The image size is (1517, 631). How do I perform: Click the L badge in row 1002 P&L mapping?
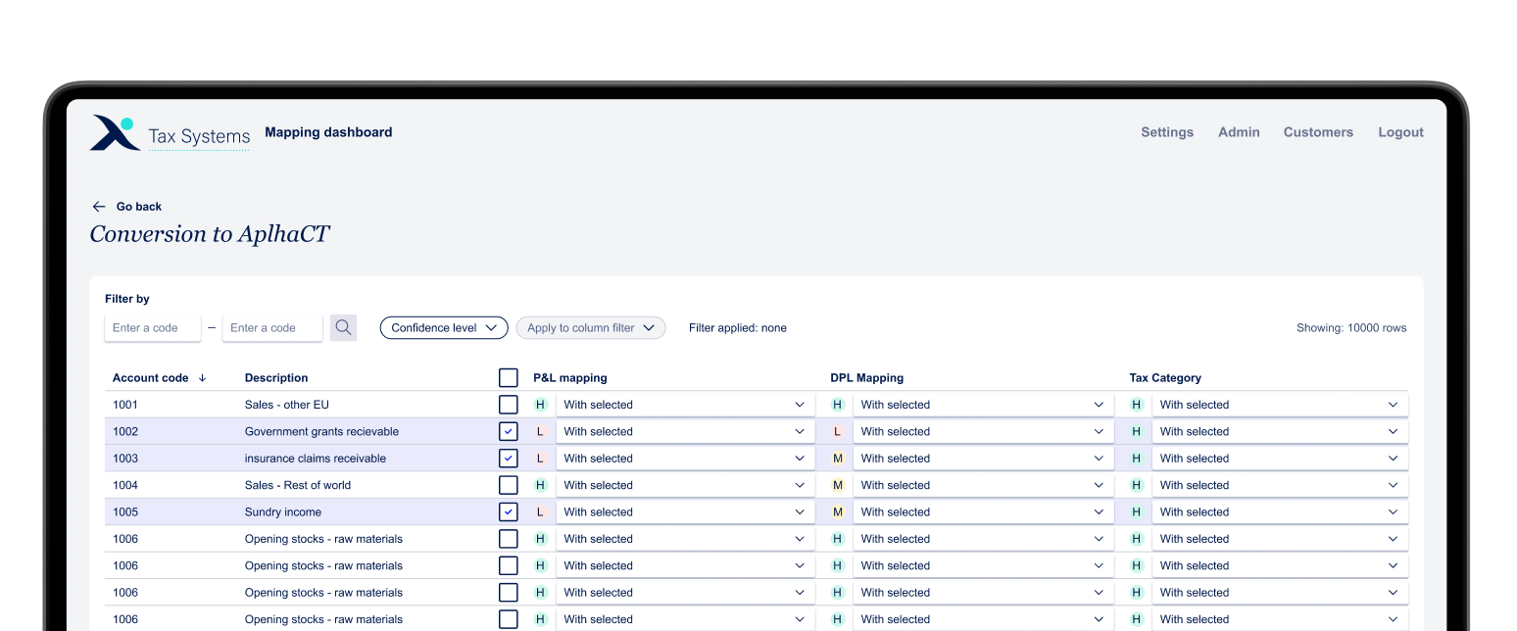(540, 431)
